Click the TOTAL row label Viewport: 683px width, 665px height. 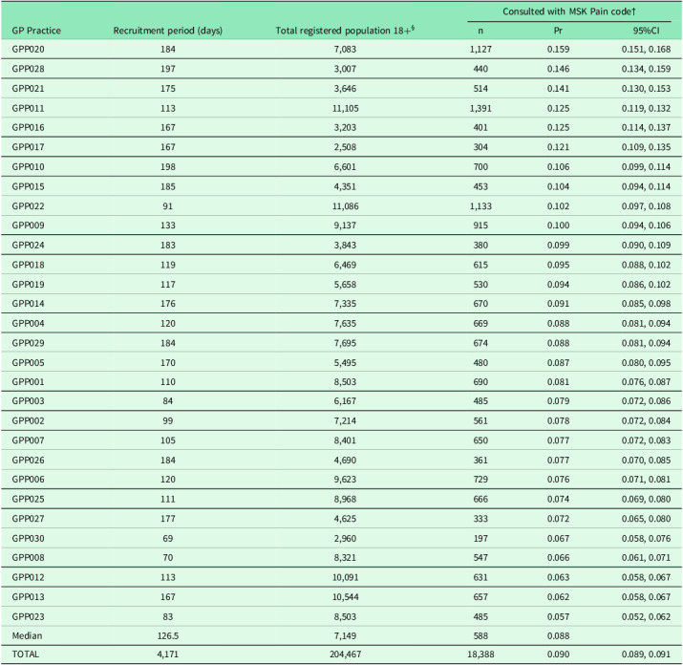26,655
